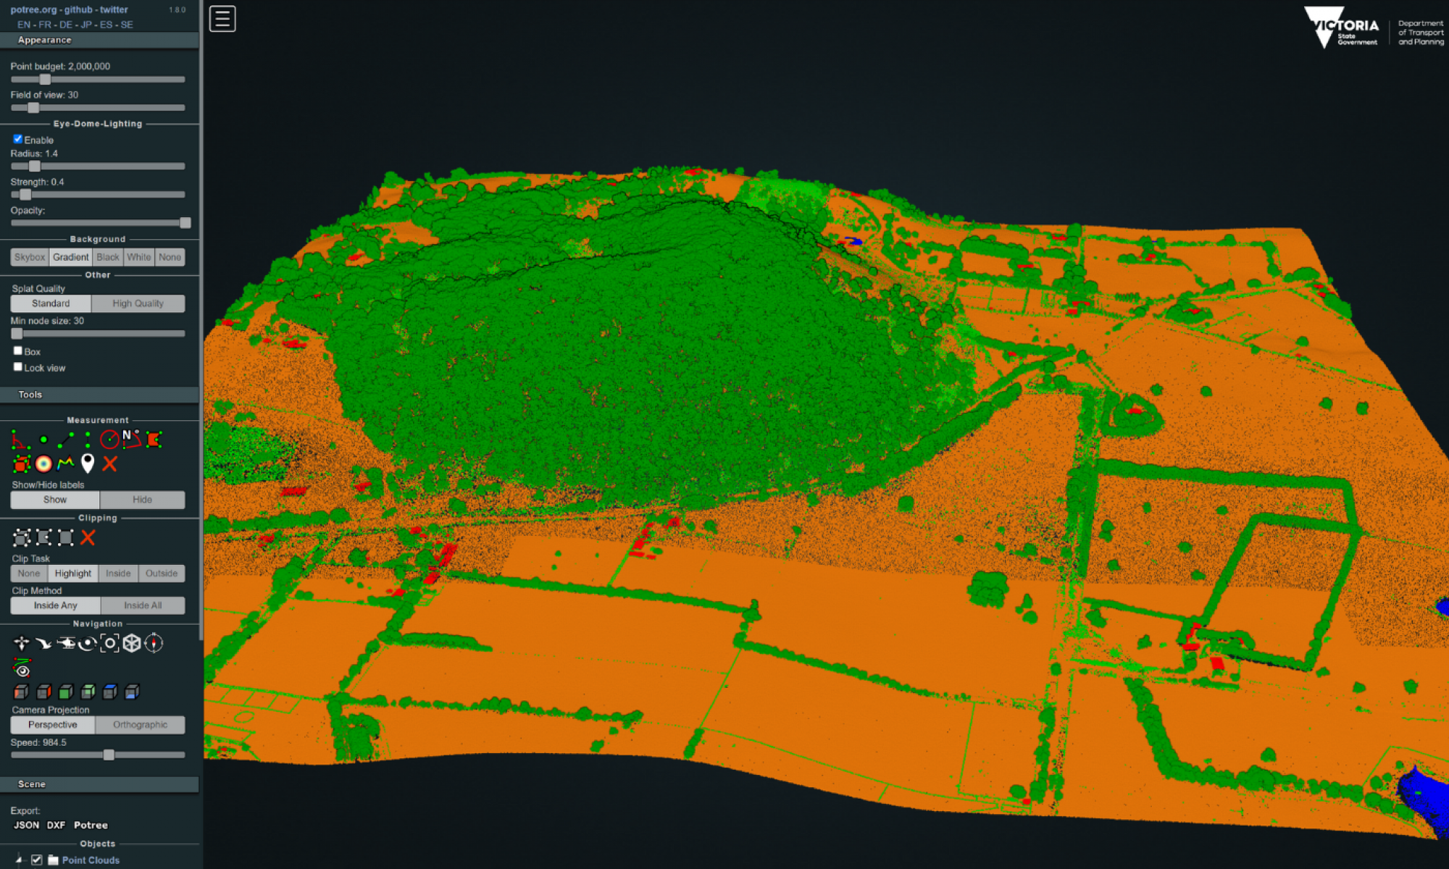This screenshot has width=1449, height=869.
Task: Click the clipping box add icon
Action: (21, 537)
